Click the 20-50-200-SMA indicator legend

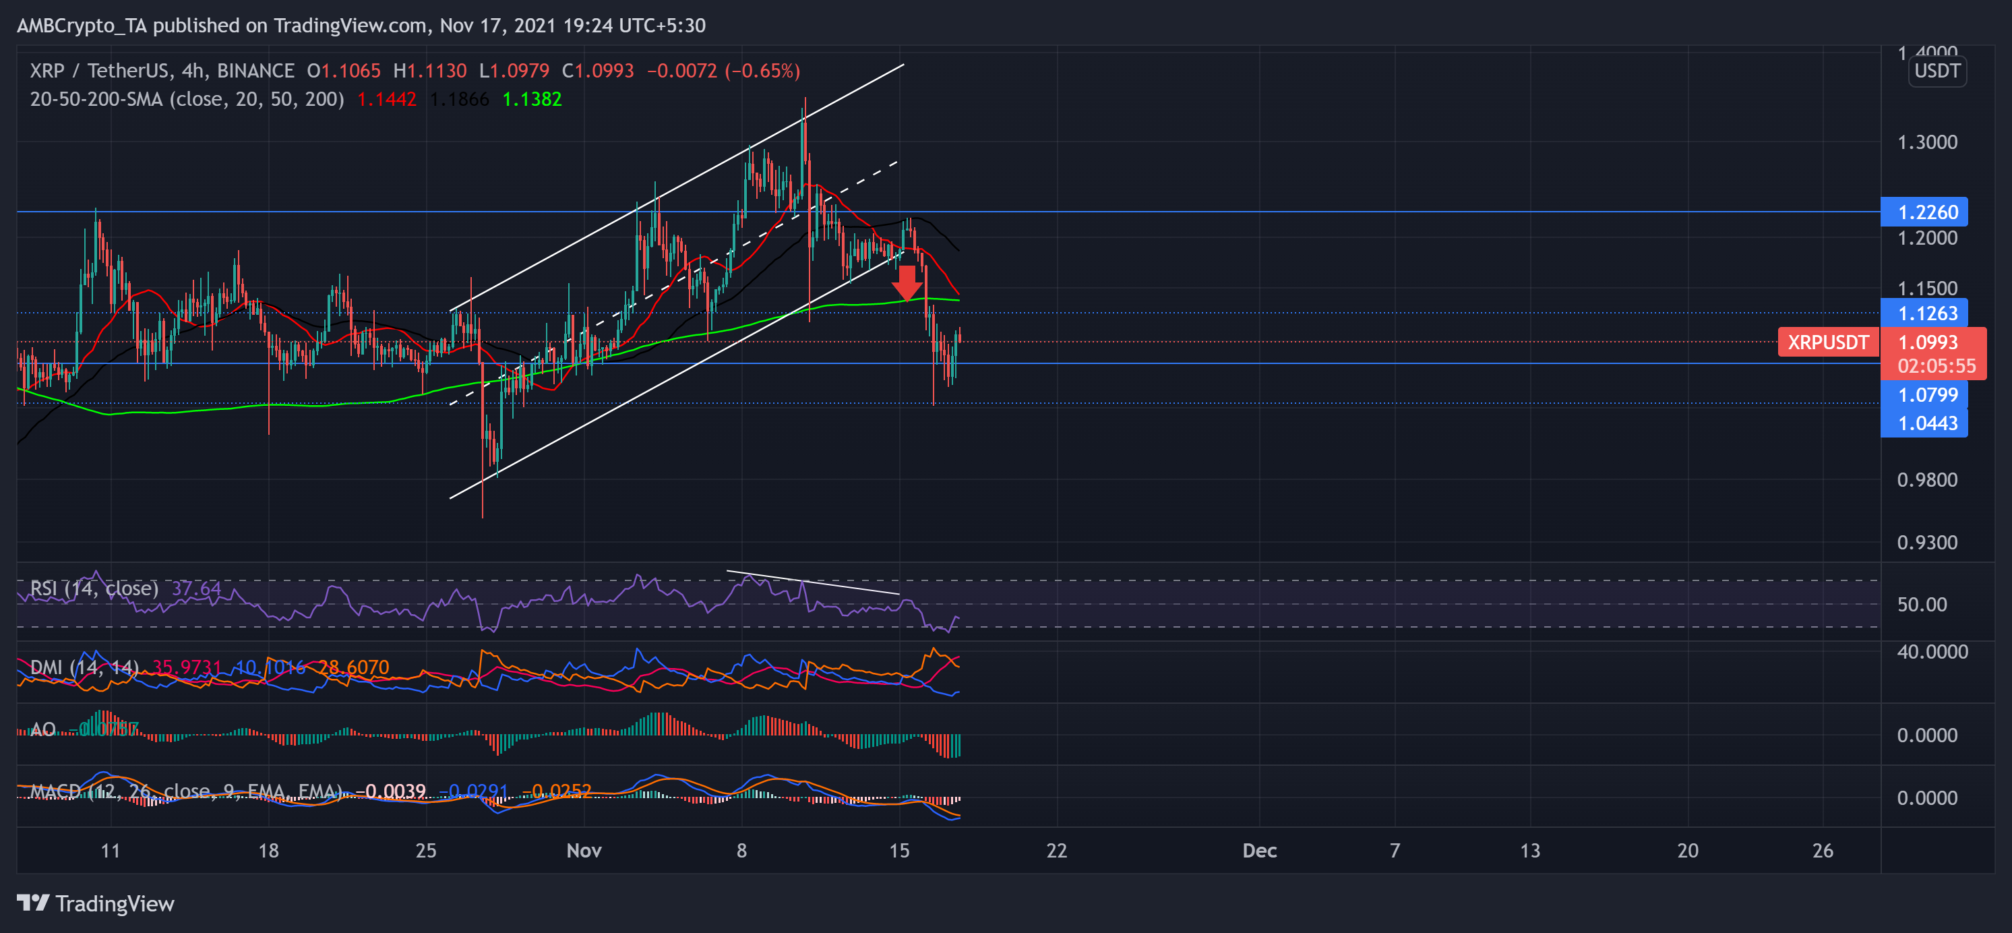click(x=187, y=99)
